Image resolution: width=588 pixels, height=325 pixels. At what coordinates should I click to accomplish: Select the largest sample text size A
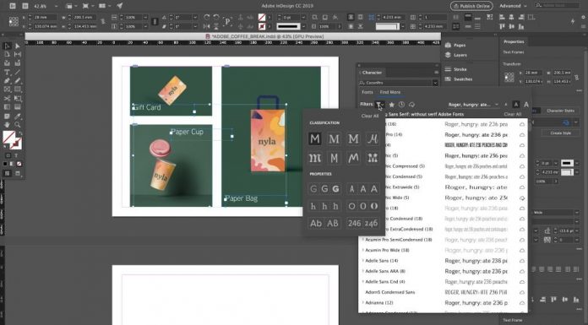526,105
